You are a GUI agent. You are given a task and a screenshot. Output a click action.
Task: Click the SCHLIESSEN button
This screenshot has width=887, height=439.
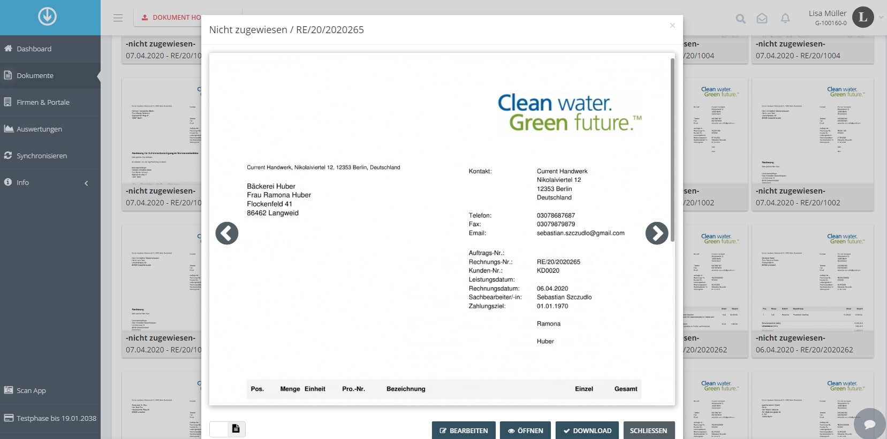click(x=649, y=430)
